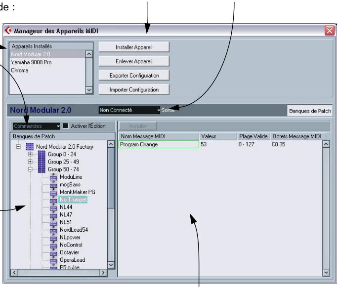Select the NLpower patch name
The height and width of the screenshot is (287, 338).
coord(70,238)
